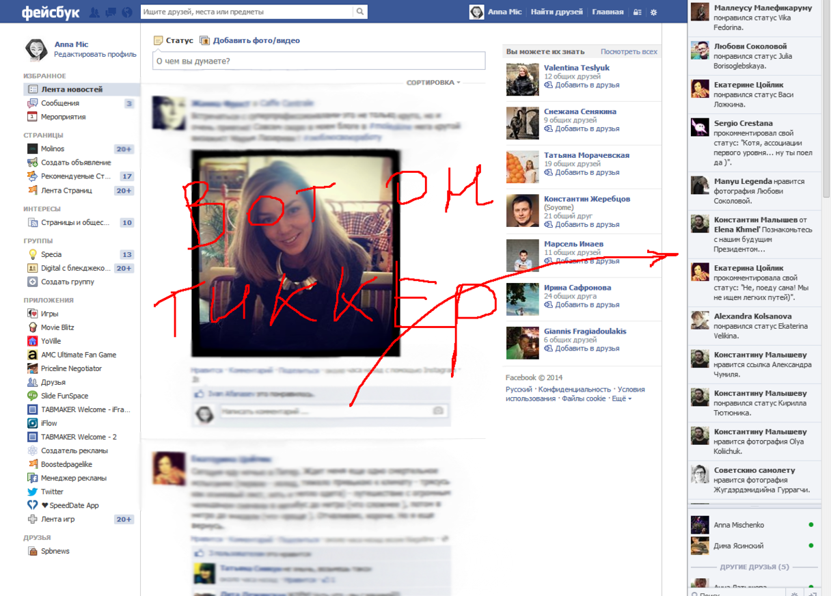831x596 pixels.
Task: Click the Друзья sidebar icon
Action: pos(32,382)
